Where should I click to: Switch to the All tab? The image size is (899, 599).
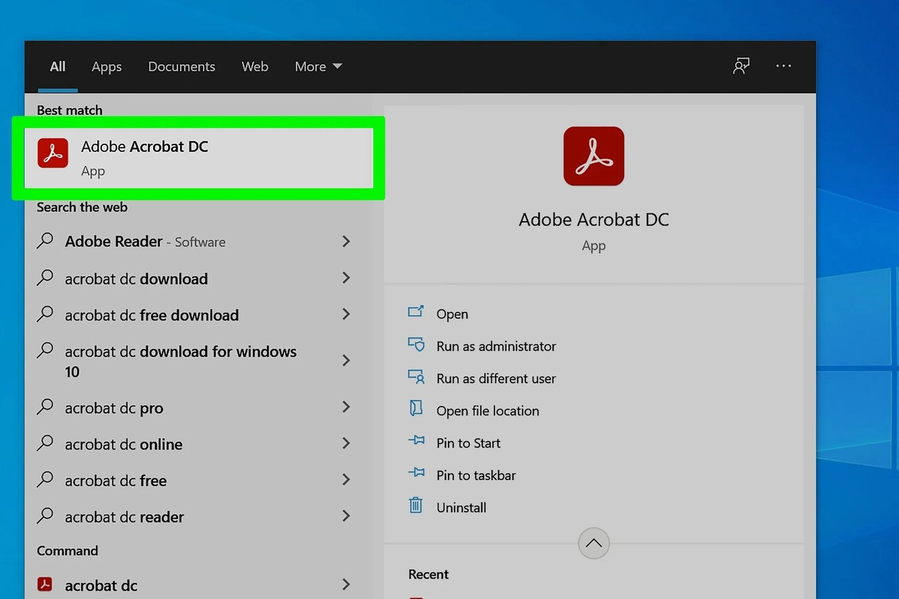[x=58, y=66]
